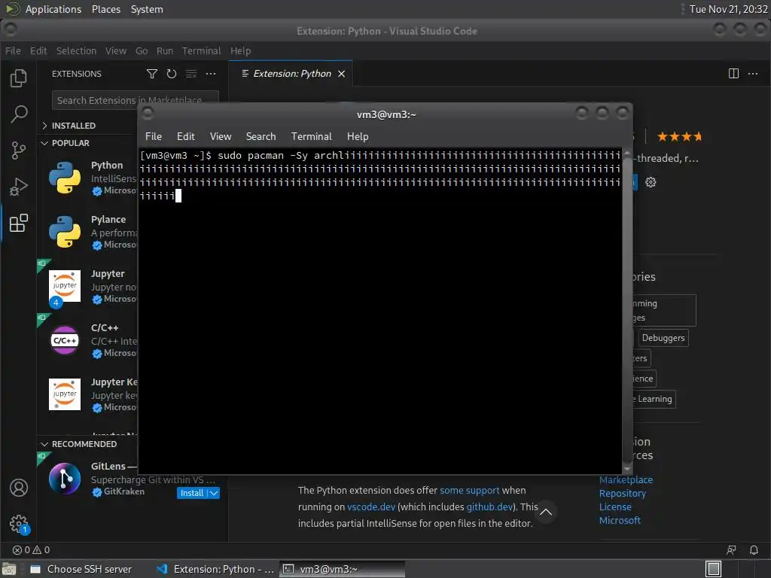Select the Extensions view icon
The image size is (771, 578).
coord(19,223)
